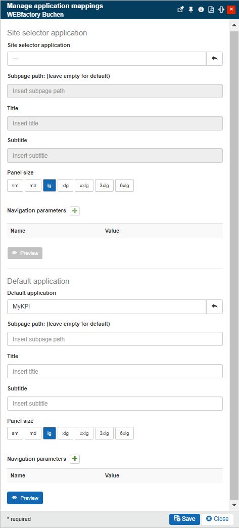Viewport: 239px width, 528px height.
Task: Click the scrollbar down arrow
Action: pos(234,505)
